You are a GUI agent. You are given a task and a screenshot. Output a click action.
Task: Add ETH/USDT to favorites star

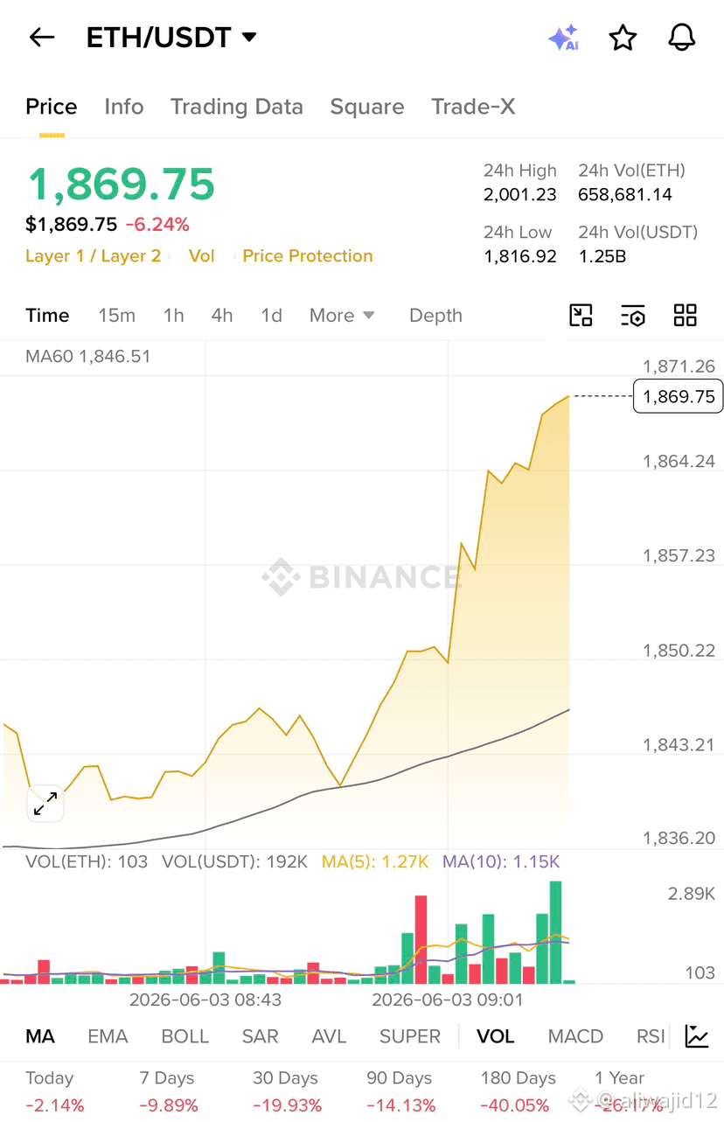coord(623,38)
